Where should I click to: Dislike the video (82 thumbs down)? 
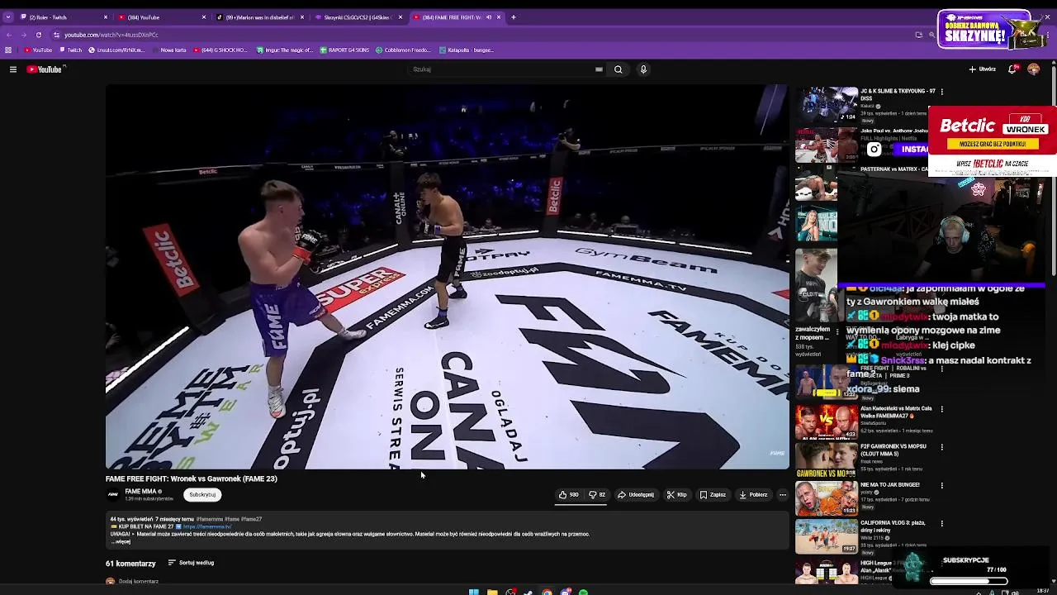(x=596, y=495)
